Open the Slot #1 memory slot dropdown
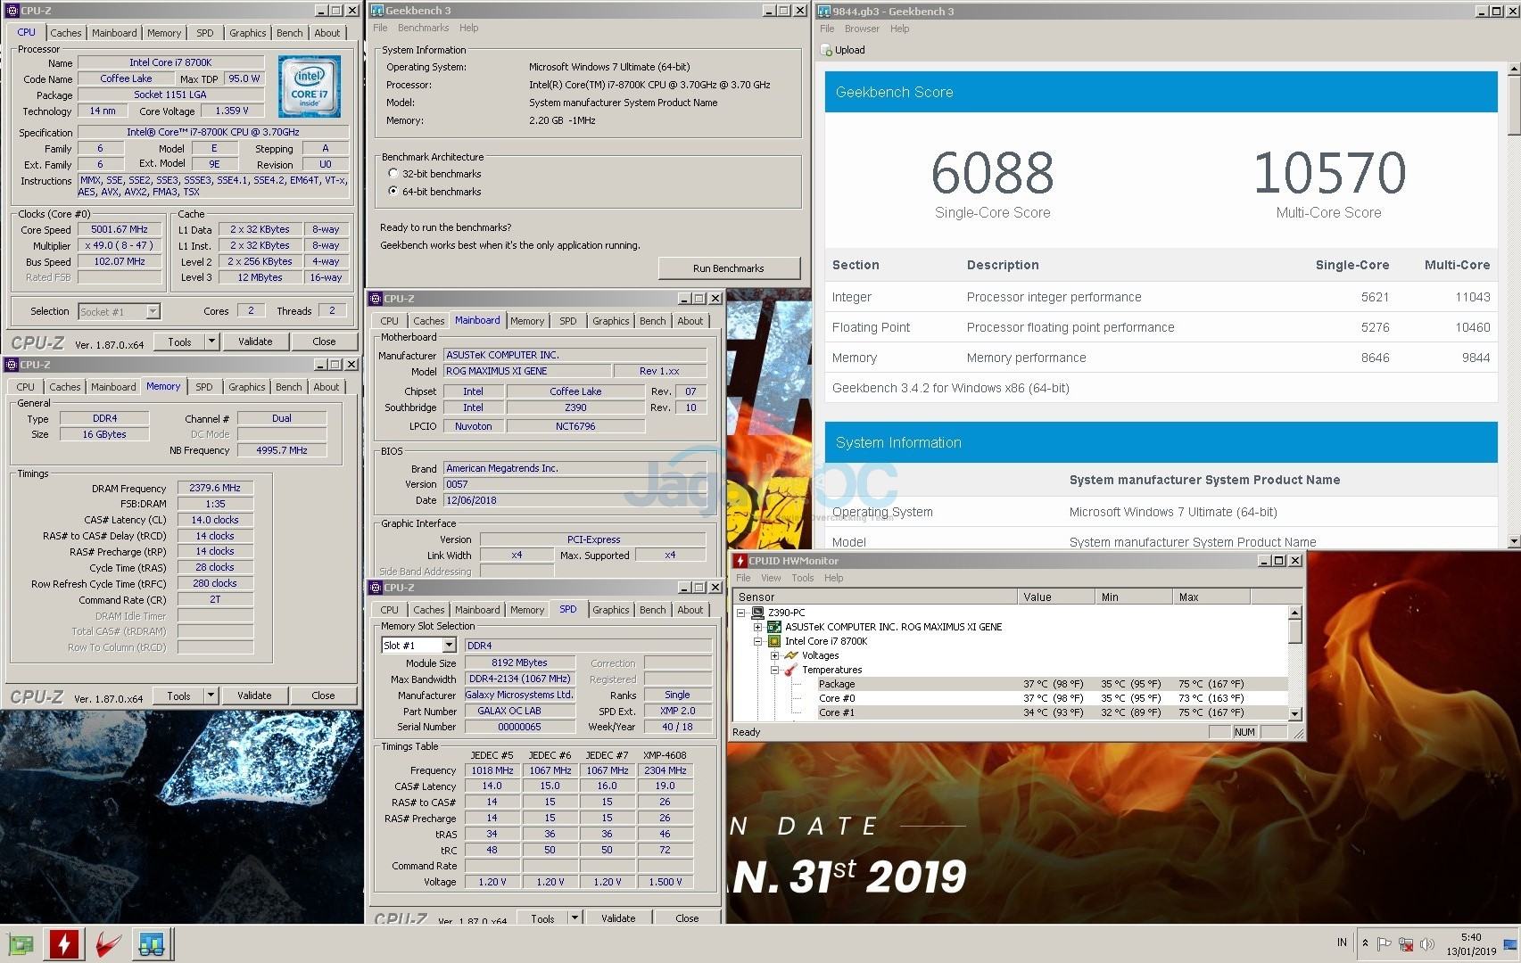Image resolution: width=1521 pixels, height=963 pixels. pyautogui.click(x=449, y=645)
